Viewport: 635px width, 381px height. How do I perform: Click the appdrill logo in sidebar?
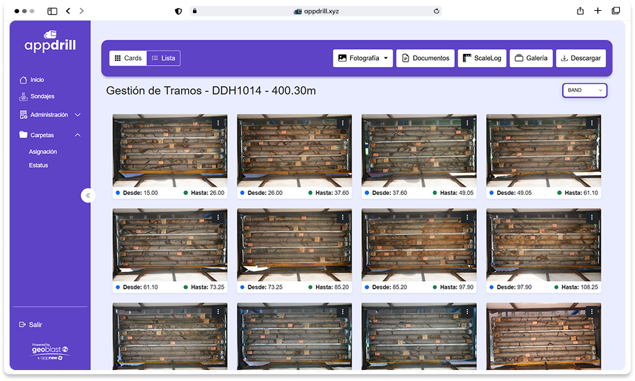50,42
